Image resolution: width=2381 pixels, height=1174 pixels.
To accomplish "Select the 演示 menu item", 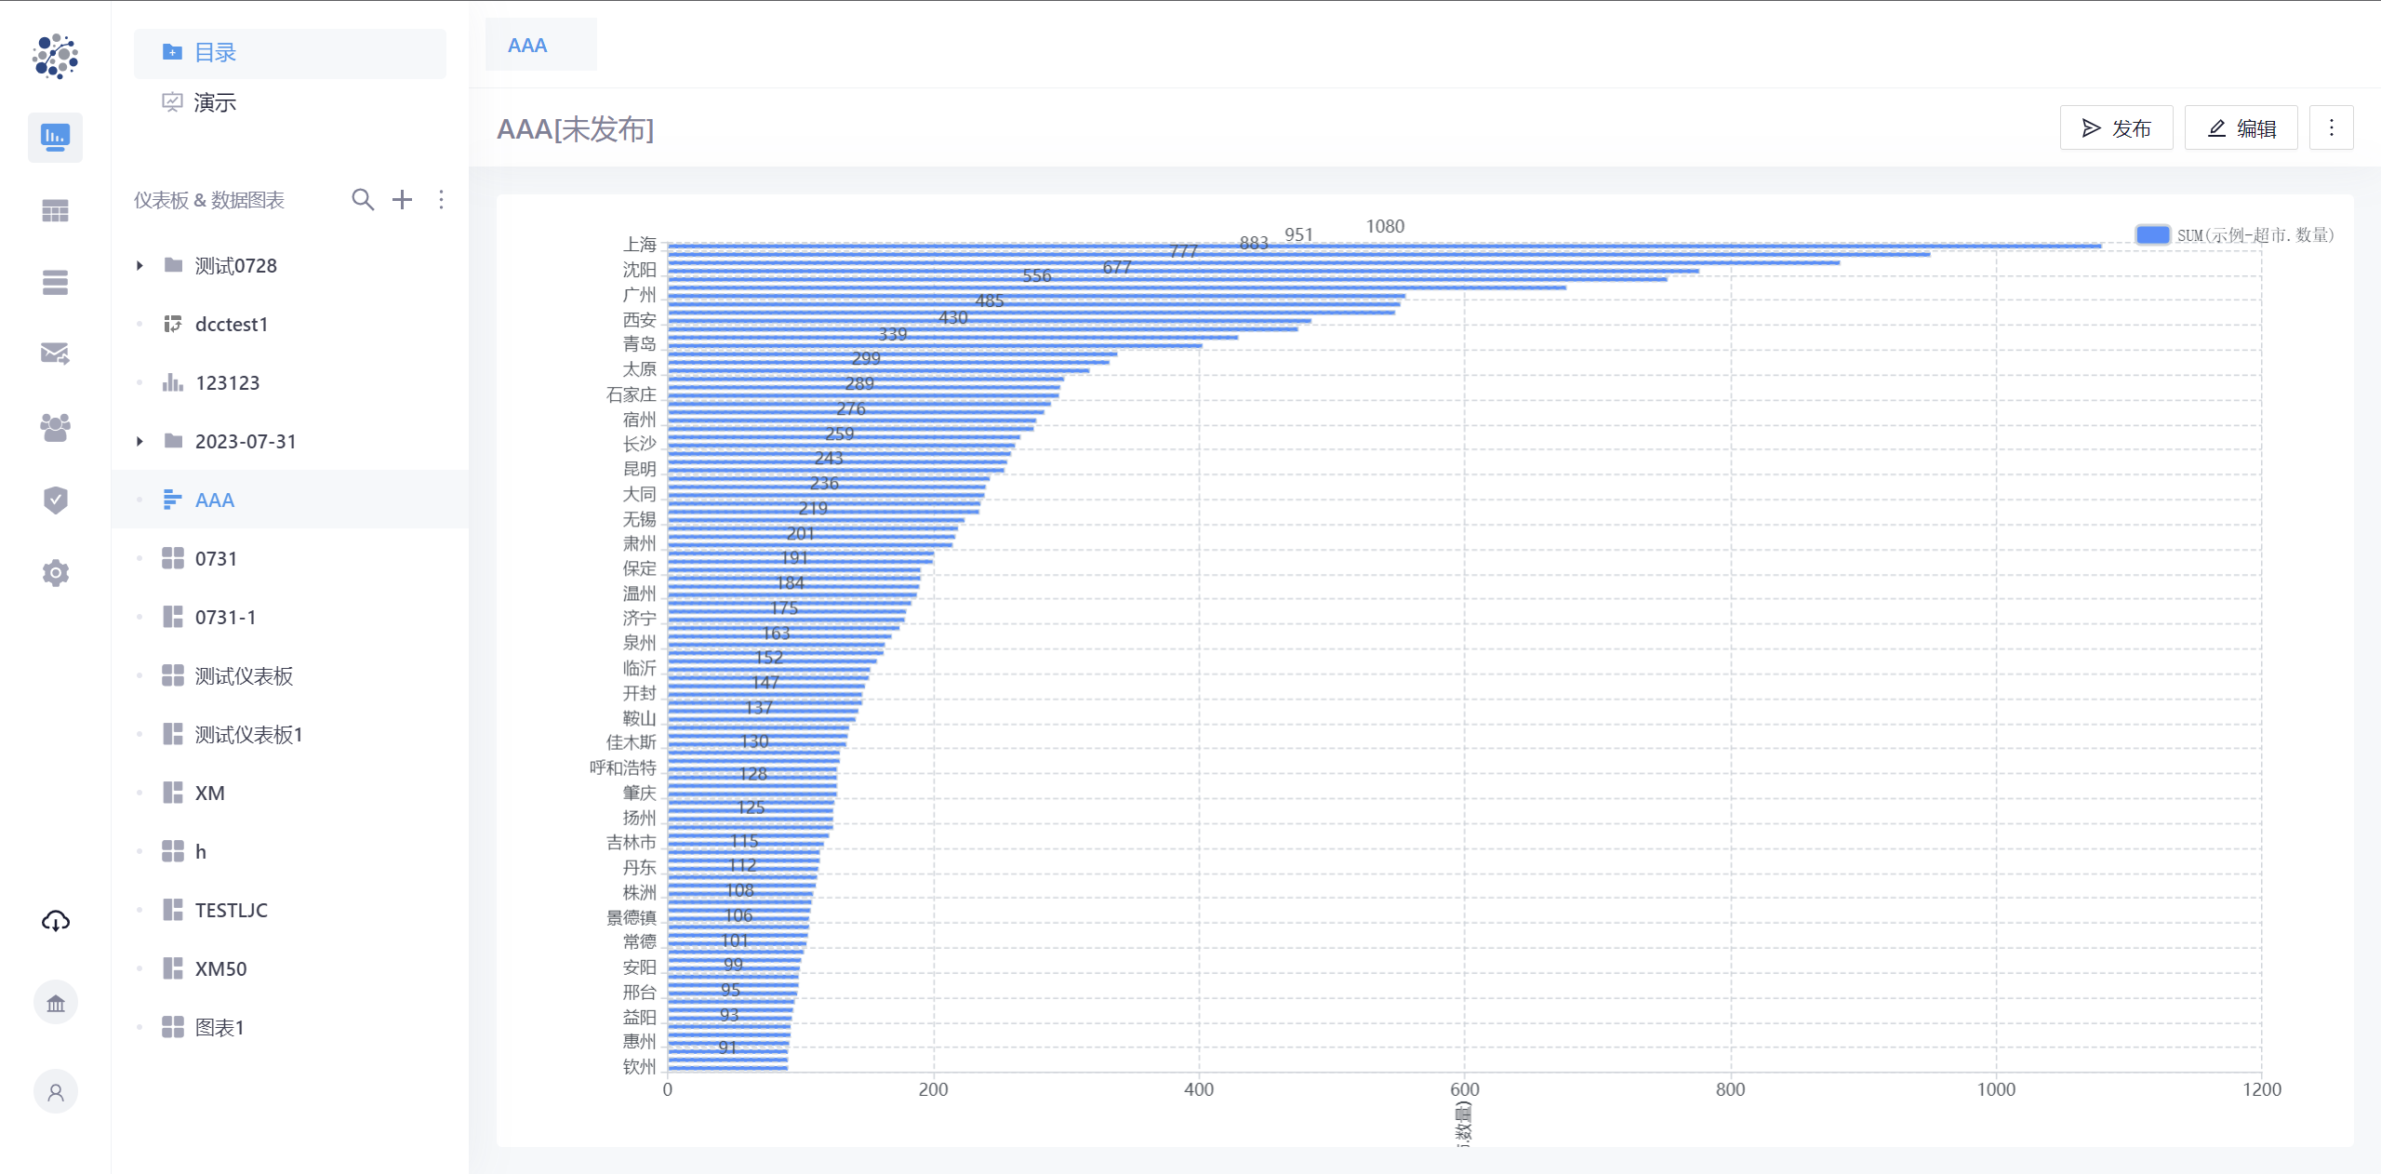I will [x=290, y=102].
